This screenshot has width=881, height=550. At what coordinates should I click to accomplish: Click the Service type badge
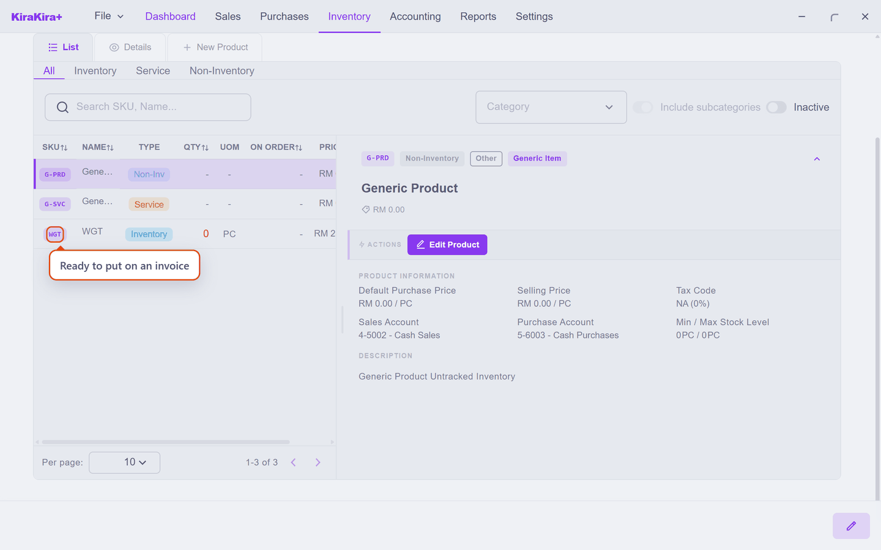[x=149, y=205]
